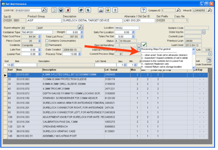Click the Look Up search binoculars icon
Image resolution: width=218 pixels, height=150 pixels.
[x=44, y=10]
